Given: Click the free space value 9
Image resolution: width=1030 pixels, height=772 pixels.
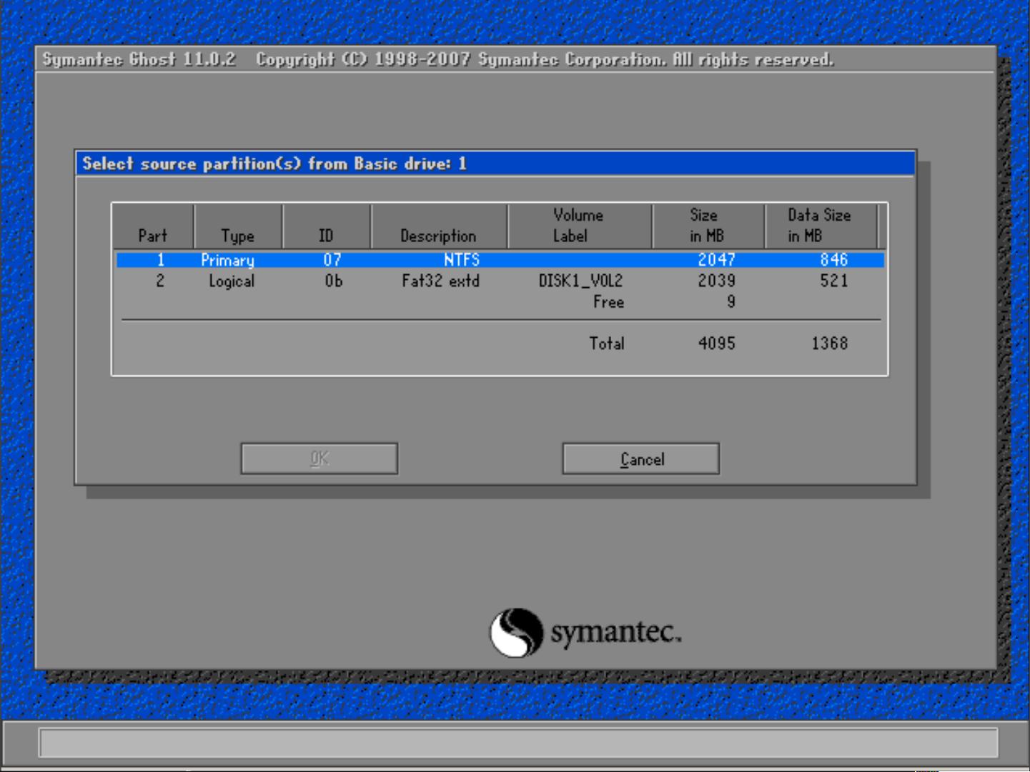Looking at the screenshot, I should [731, 302].
